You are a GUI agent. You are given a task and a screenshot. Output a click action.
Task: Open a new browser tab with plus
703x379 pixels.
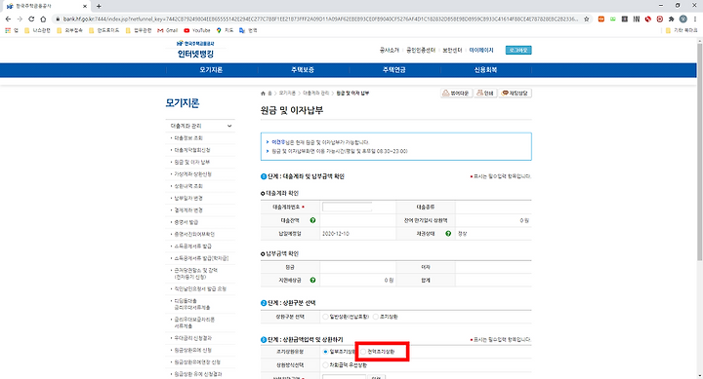(x=99, y=6)
